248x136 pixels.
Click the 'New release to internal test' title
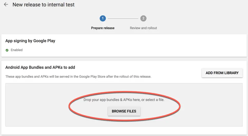43,5
